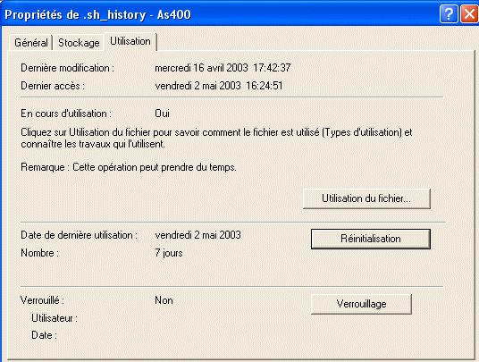
Task: Open Utilisation du fichier... details
Action: coord(366,198)
